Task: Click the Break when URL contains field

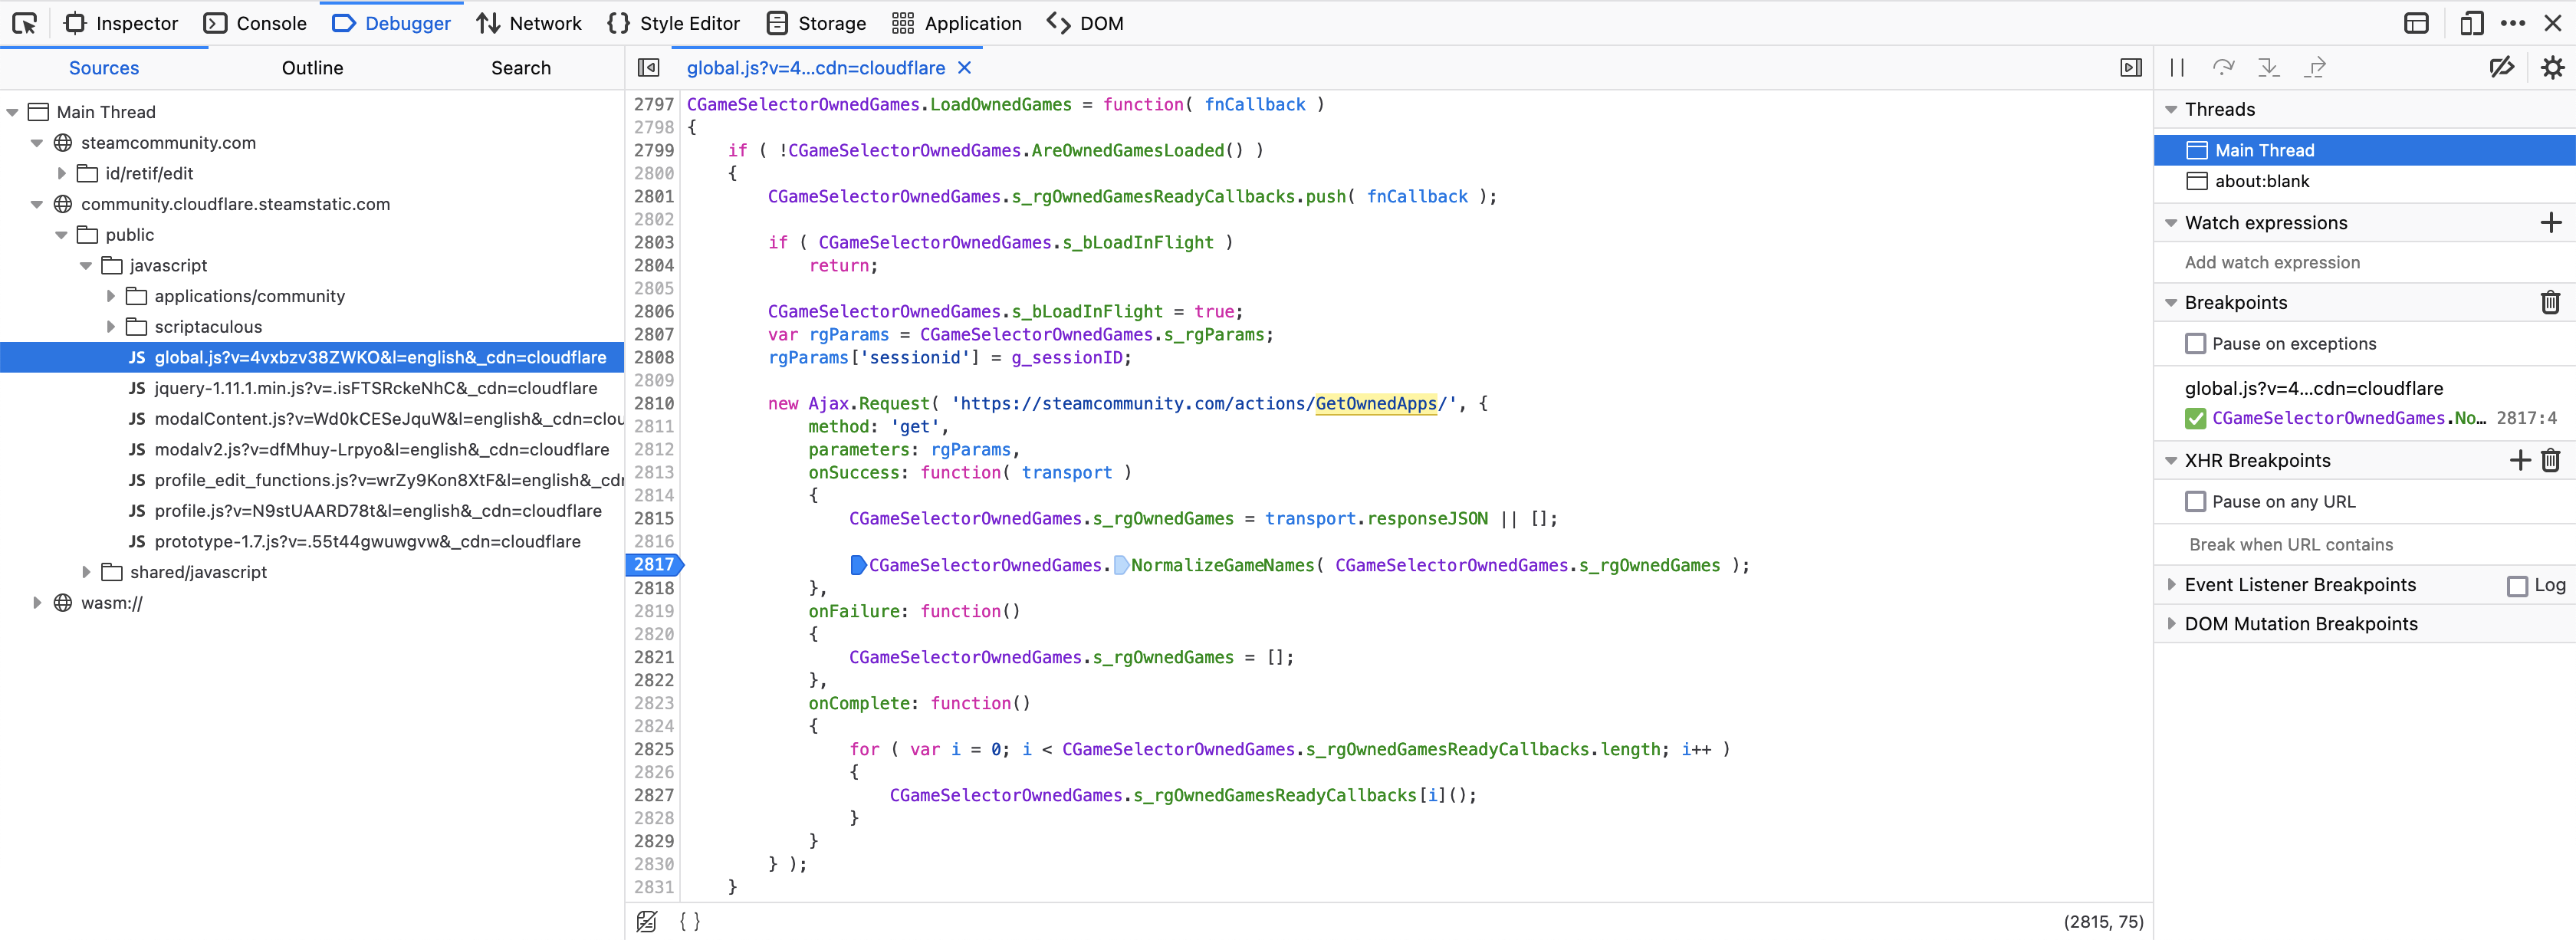Action: pyautogui.click(x=2364, y=545)
